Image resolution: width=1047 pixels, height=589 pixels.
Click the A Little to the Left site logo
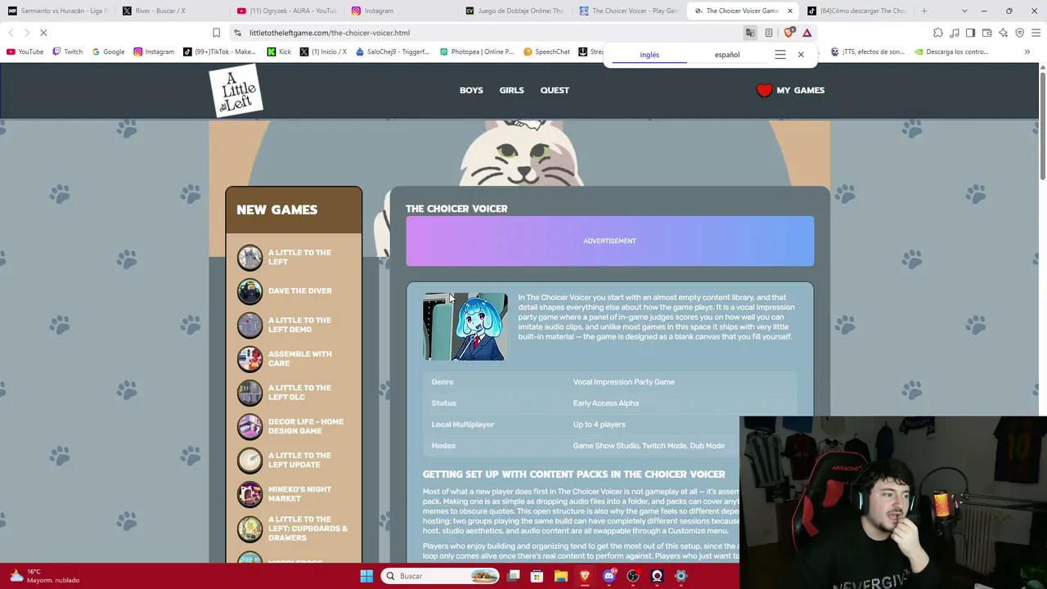click(x=236, y=90)
